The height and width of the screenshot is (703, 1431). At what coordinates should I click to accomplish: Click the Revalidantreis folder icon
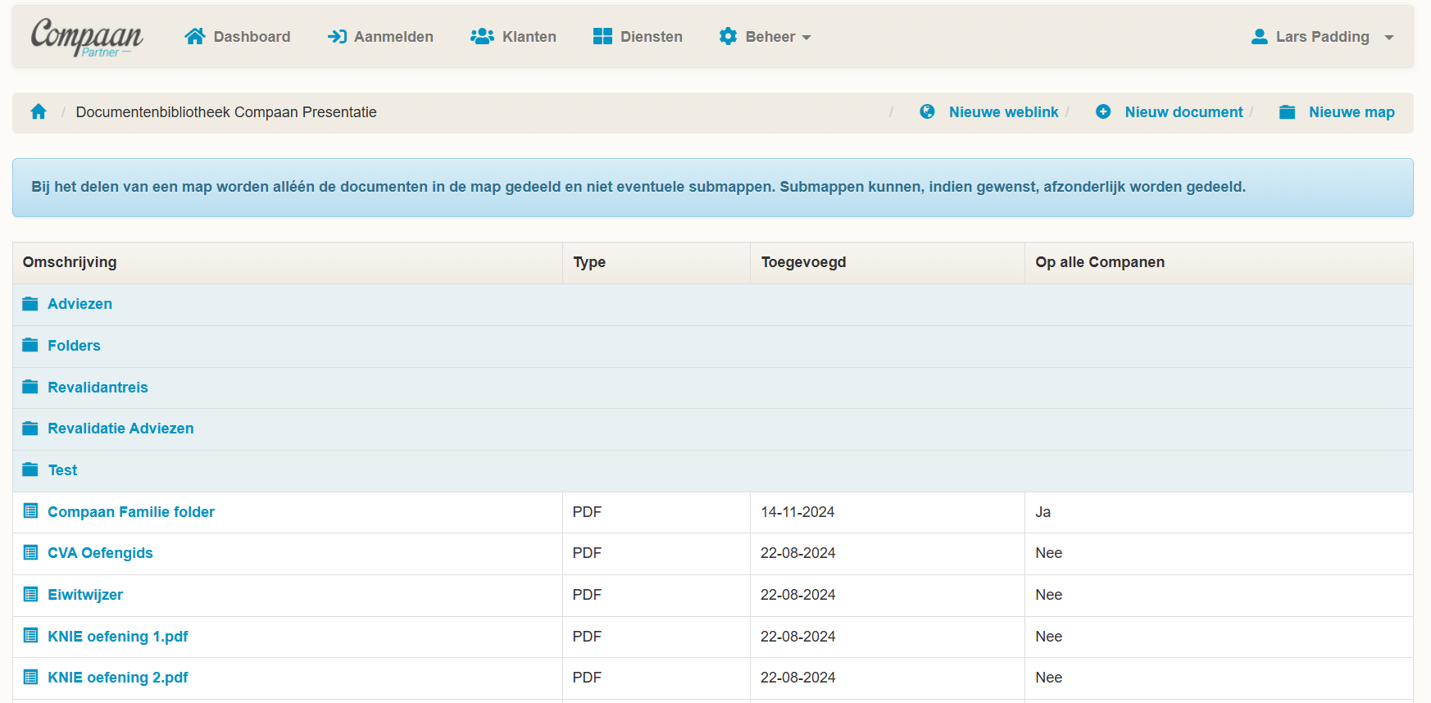[30, 387]
